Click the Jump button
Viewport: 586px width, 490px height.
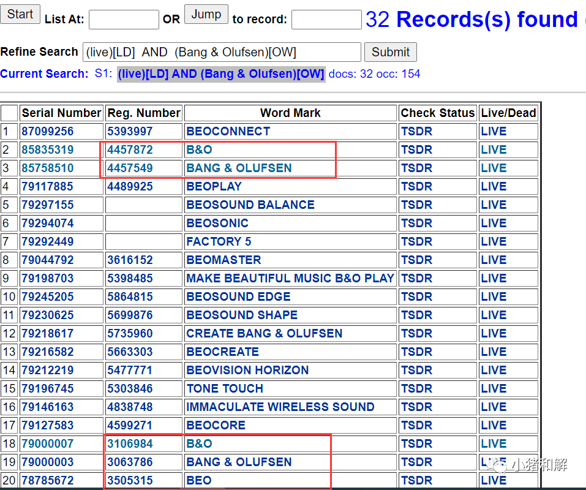click(x=206, y=14)
